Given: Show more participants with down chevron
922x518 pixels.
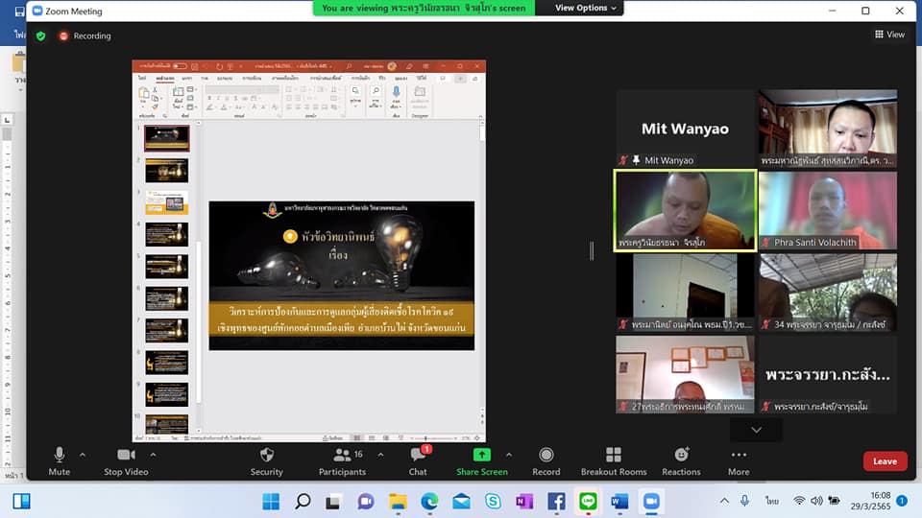Looking at the screenshot, I should 756,430.
